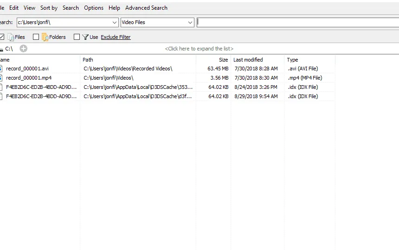Click the filter funnel icon

coord(85,37)
